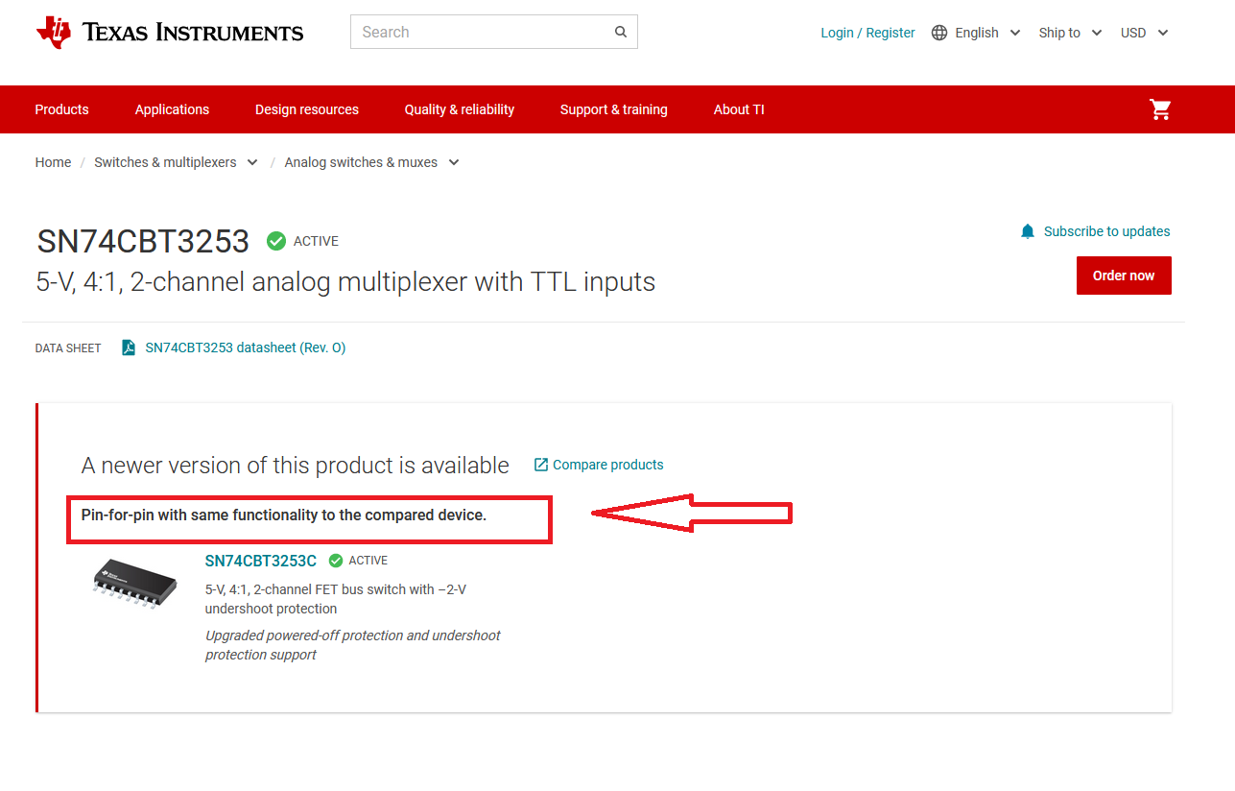Click Subscribe to updates
1235x791 pixels.
[x=1106, y=231]
